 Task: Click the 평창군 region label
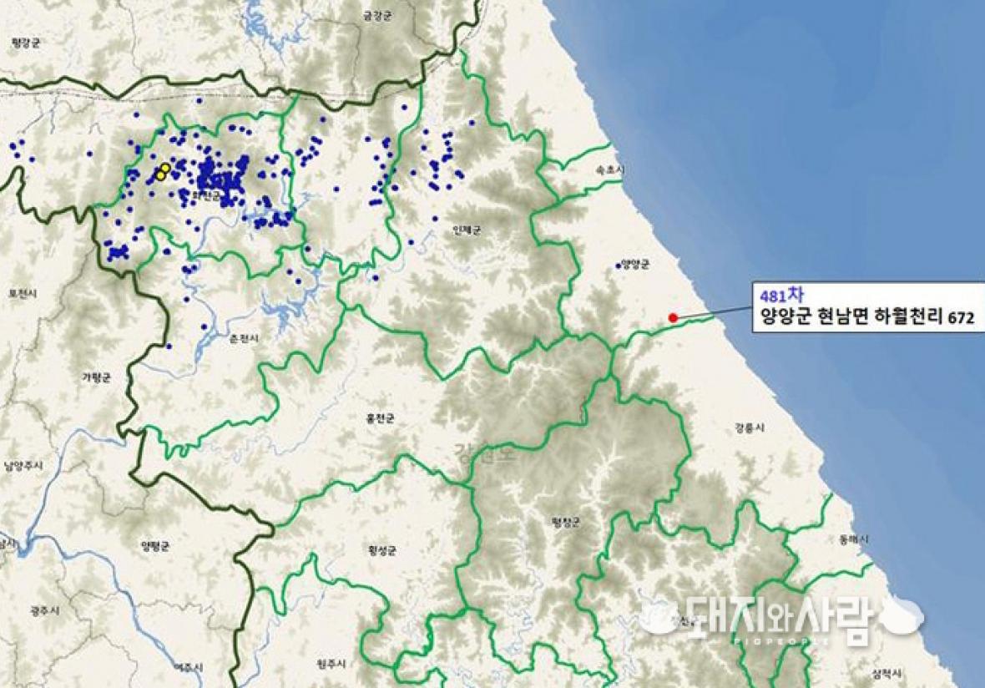[565, 522]
